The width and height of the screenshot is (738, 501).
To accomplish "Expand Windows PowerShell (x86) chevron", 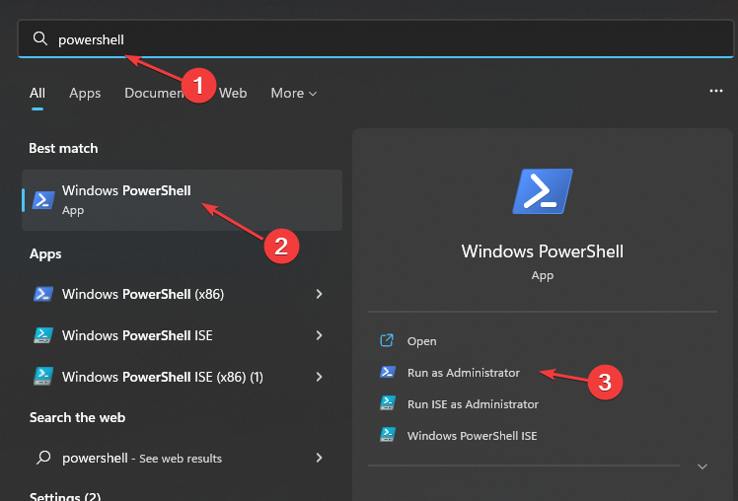I will click(319, 294).
